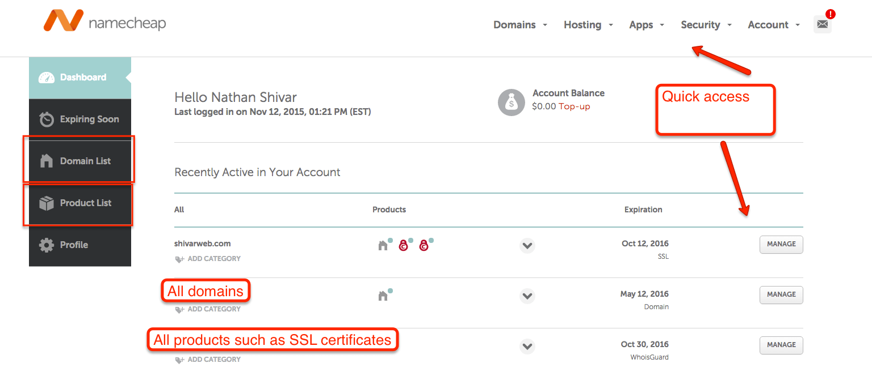Expand the shivarweb.com row chevron
The height and width of the screenshot is (376, 872).
[x=527, y=246]
